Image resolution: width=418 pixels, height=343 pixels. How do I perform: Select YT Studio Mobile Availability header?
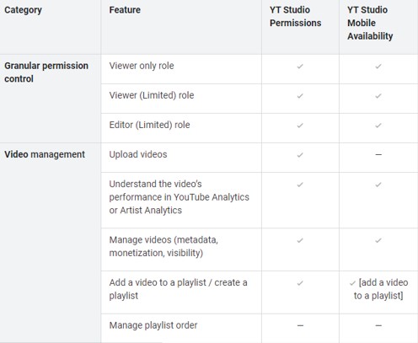[x=370, y=23]
